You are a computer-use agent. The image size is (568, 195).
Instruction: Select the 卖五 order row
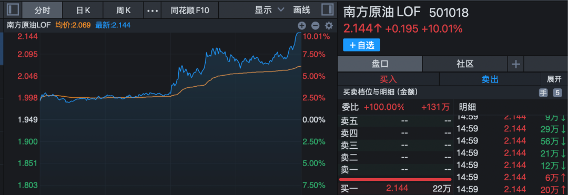[395, 121]
